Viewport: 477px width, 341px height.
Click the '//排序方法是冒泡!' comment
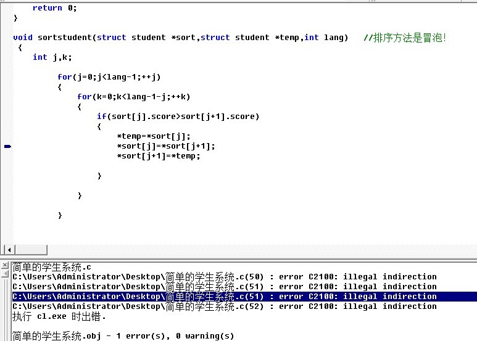point(405,38)
